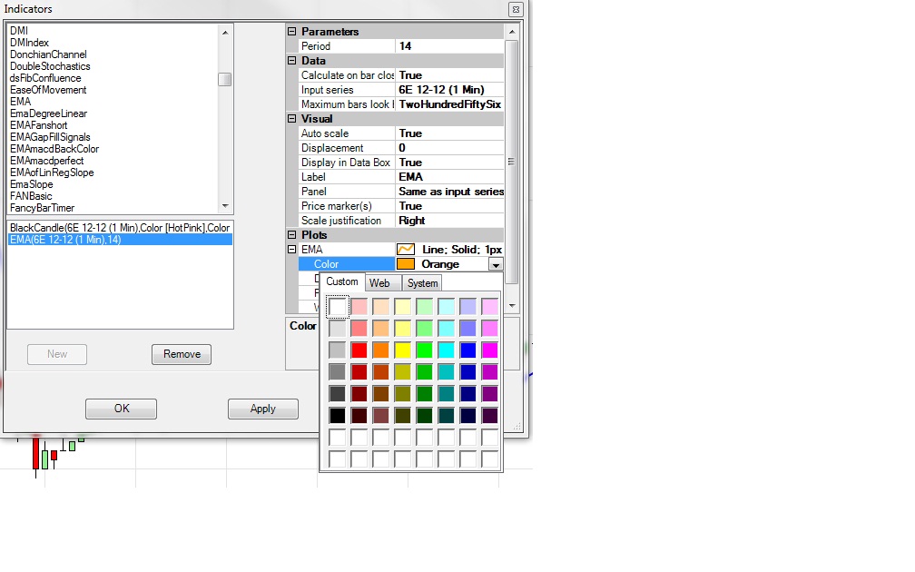Remove the selected indicator

(182, 354)
